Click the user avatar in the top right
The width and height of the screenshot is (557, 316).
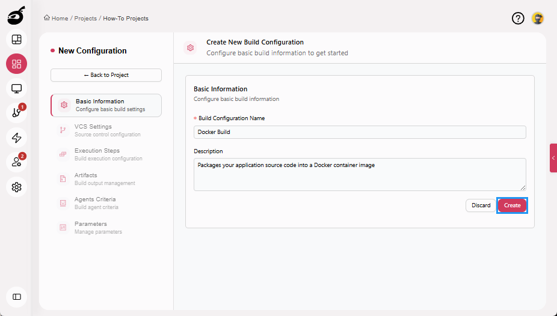(x=538, y=18)
